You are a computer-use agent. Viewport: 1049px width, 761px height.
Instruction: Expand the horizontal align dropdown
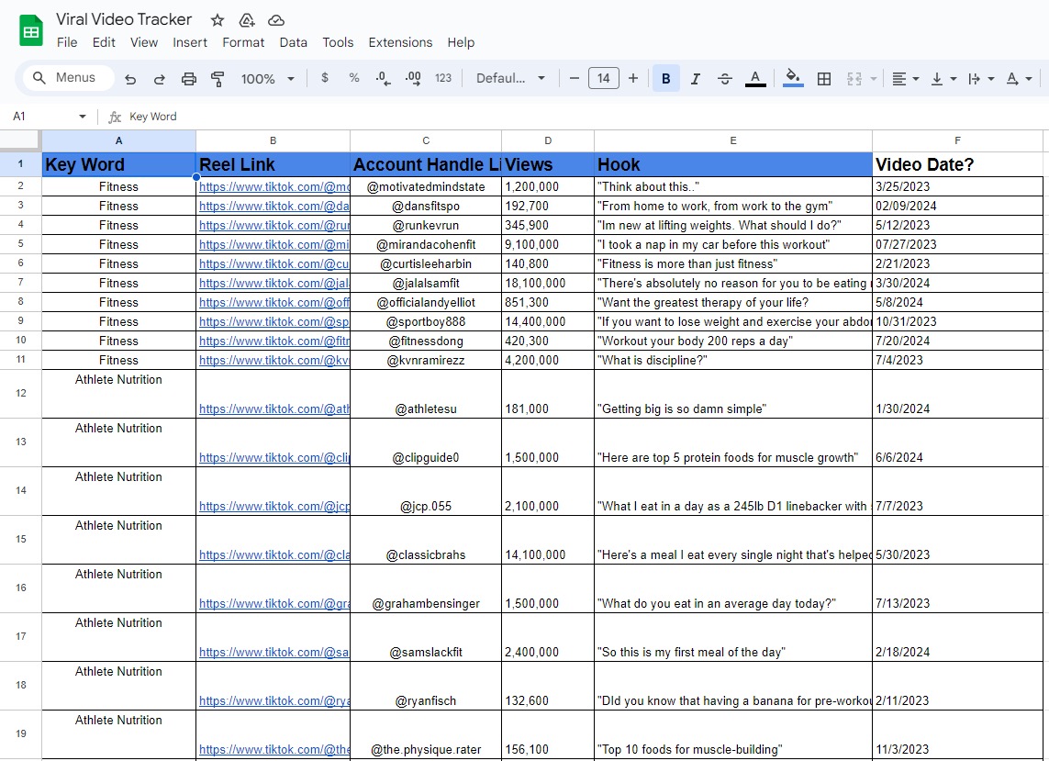point(906,79)
